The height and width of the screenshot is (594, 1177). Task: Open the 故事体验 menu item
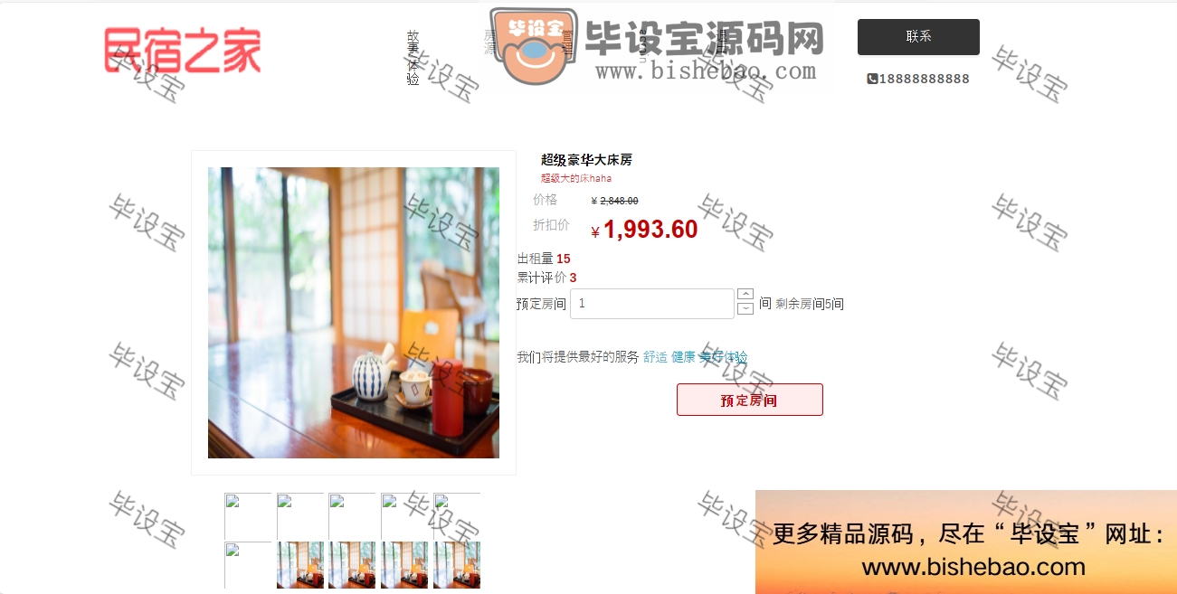[x=413, y=58]
